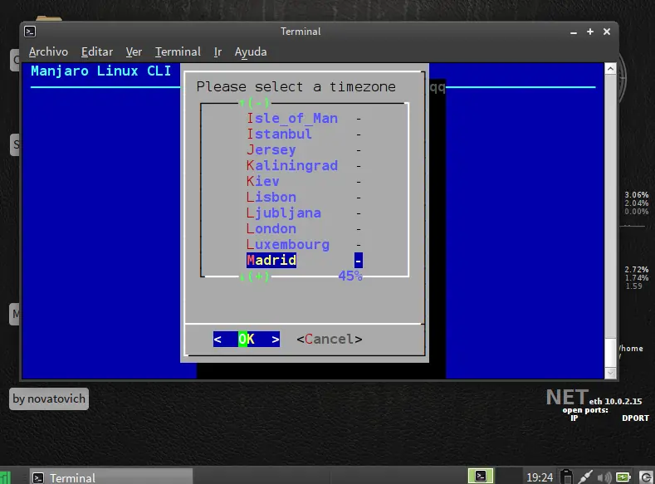Minimize the Terminal window
Viewport: 655px width, 484px height.
tap(574, 32)
